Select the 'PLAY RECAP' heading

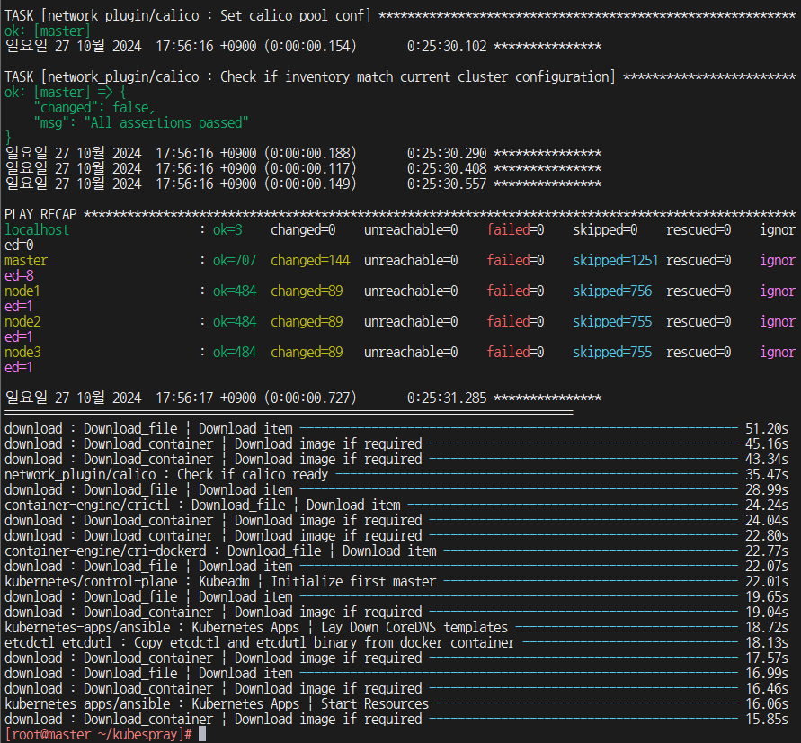click(x=40, y=215)
